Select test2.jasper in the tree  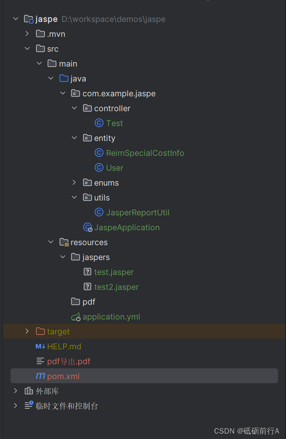[x=116, y=287]
